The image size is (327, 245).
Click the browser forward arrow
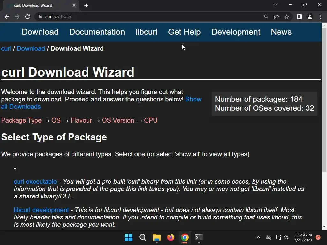click(17, 17)
